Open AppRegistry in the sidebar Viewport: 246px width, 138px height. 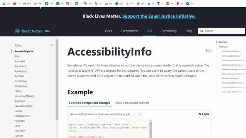pyautogui.click(x=21, y=71)
